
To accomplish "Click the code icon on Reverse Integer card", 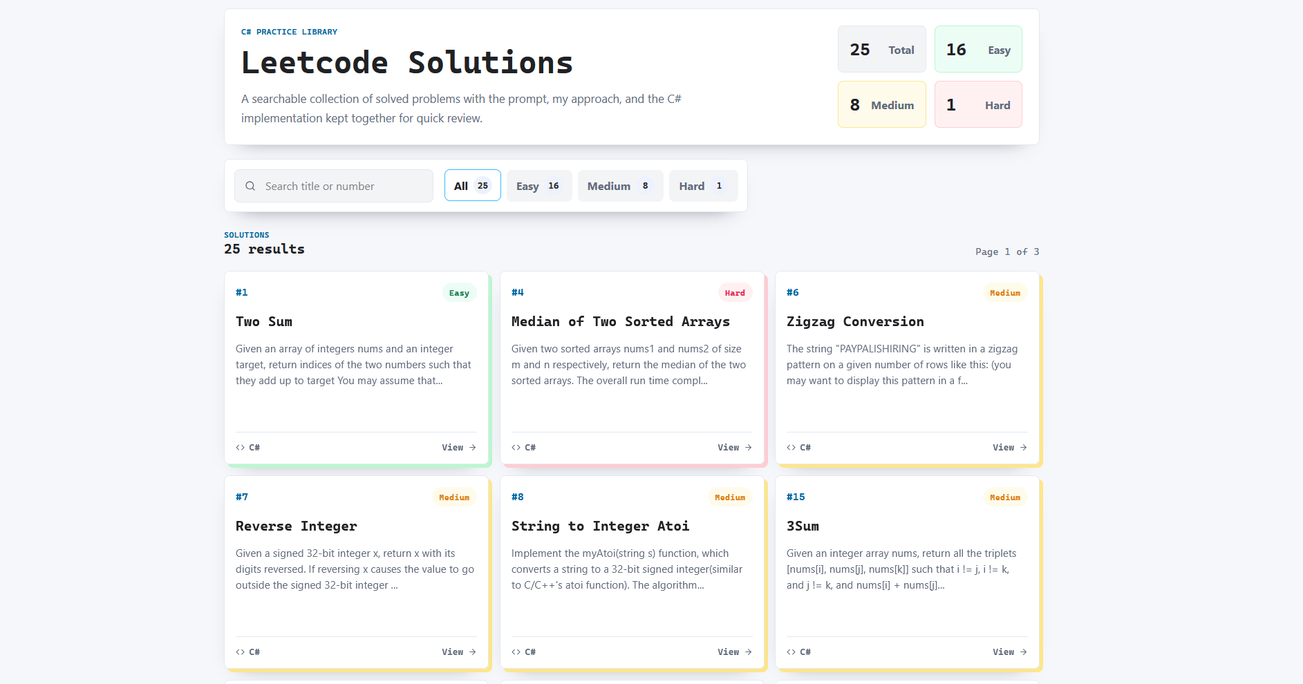I will pos(240,652).
